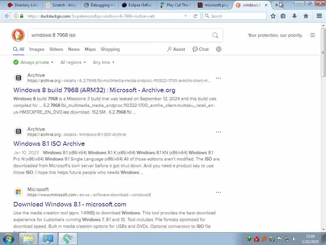This screenshot has height=245, width=326.
Task: Click the network tray icon
Action: click(287, 239)
